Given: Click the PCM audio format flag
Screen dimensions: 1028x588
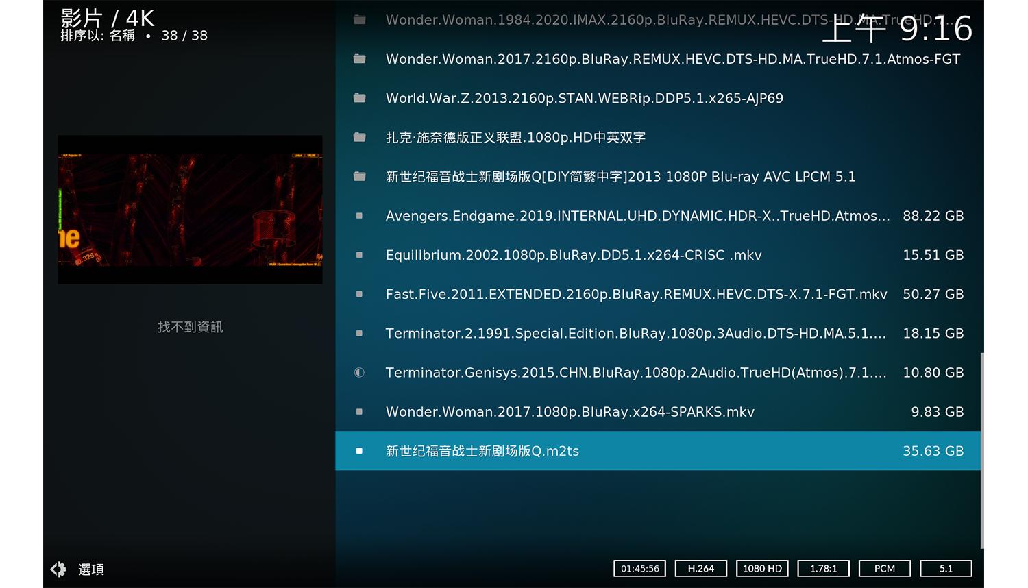Looking at the screenshot, I should tap(884, 568).
